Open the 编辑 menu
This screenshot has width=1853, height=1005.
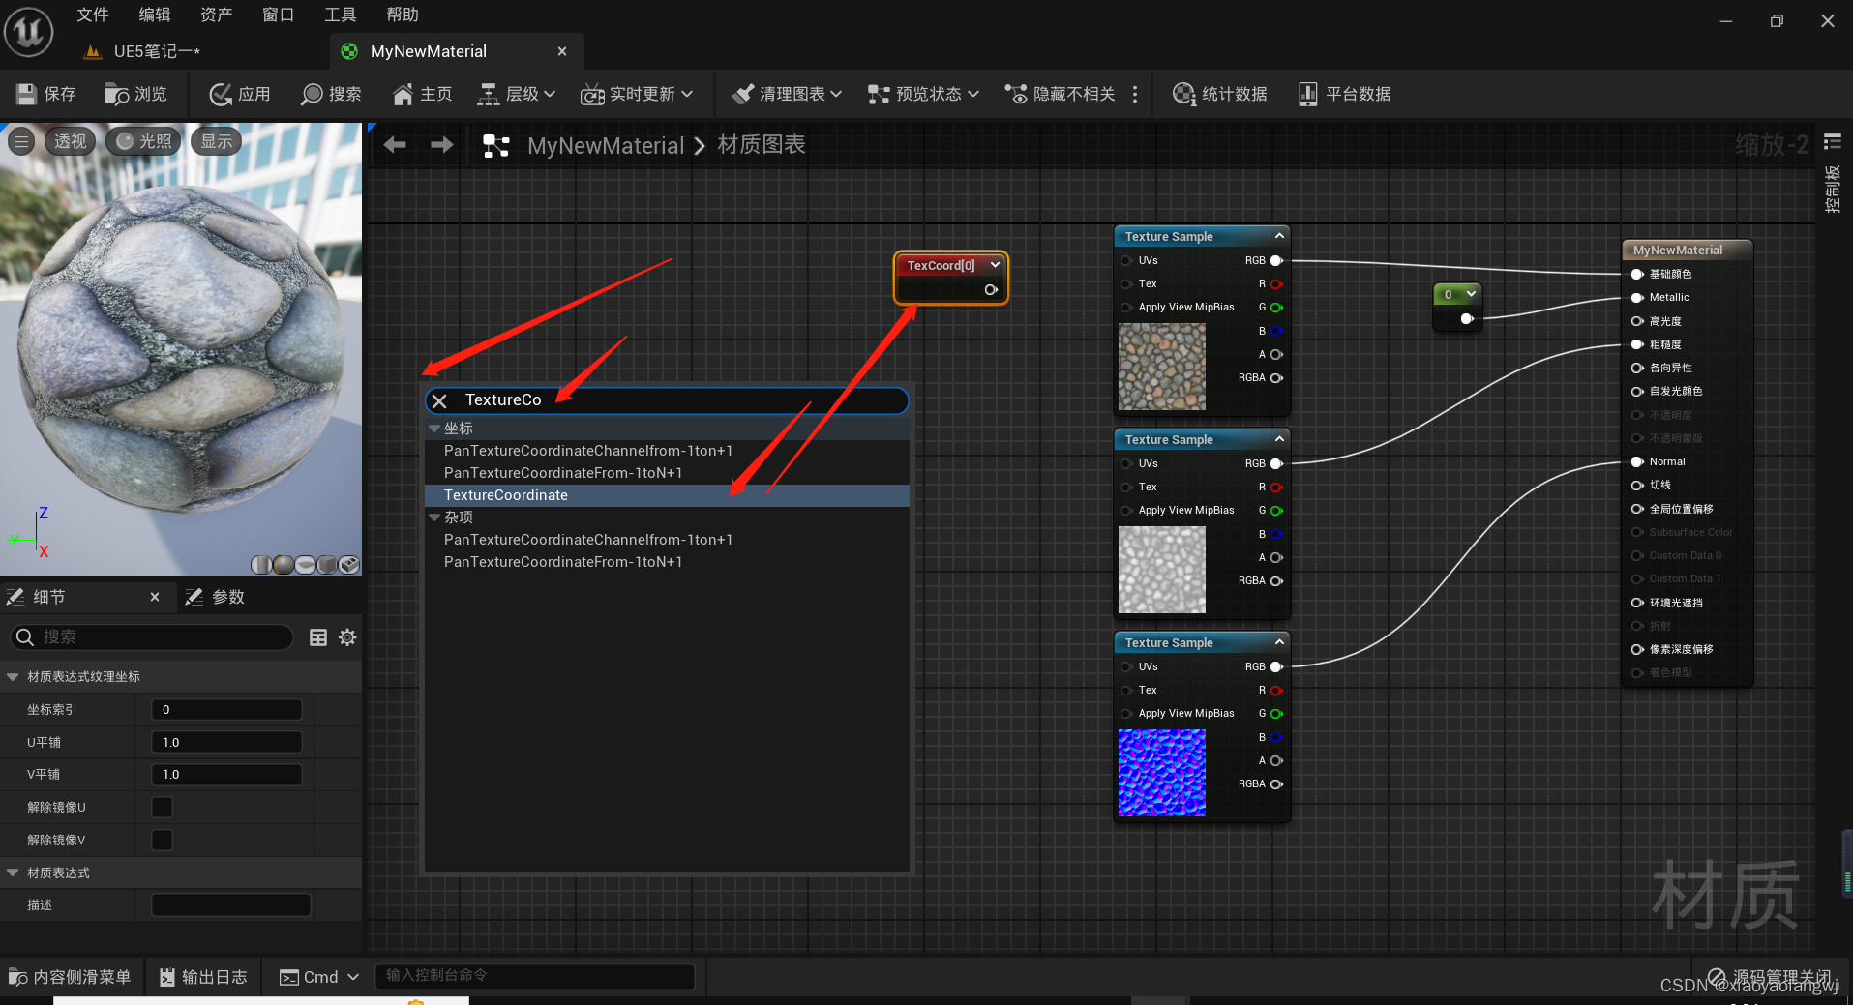[x=155, y=15]
